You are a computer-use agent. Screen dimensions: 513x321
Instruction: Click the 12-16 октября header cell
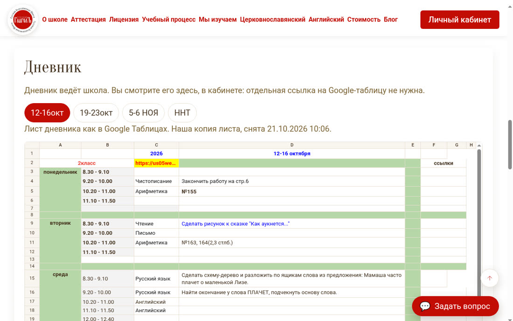click(292, 154)
